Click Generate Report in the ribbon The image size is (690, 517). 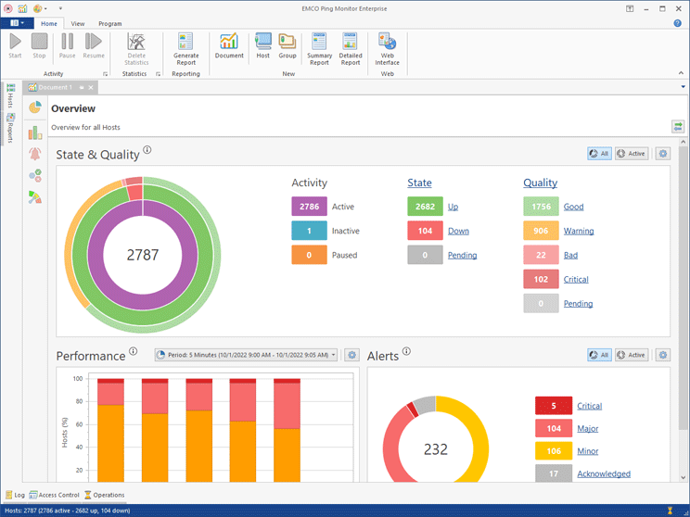point(186,47)
